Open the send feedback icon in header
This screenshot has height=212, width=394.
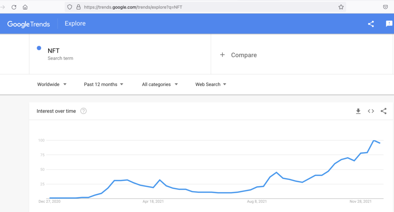point(389,23)
